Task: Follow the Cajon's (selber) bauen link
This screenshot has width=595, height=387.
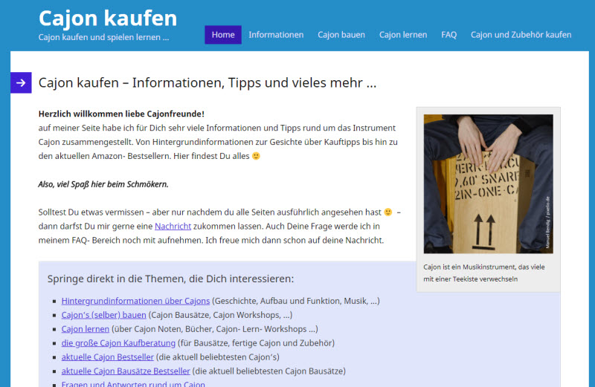Action: tap(103, 315)
